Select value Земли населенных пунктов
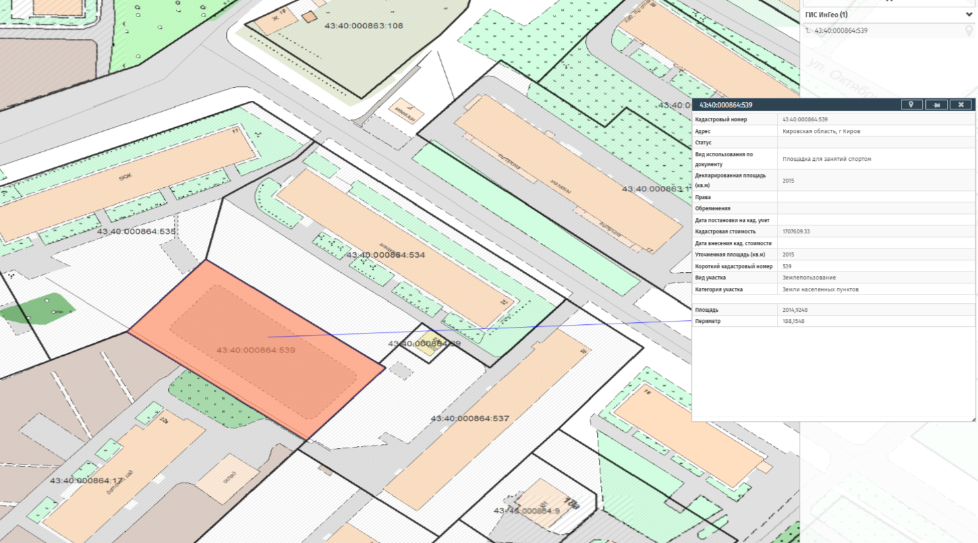Viewport: 978px width, 543px height. click(x=820, y=289)
